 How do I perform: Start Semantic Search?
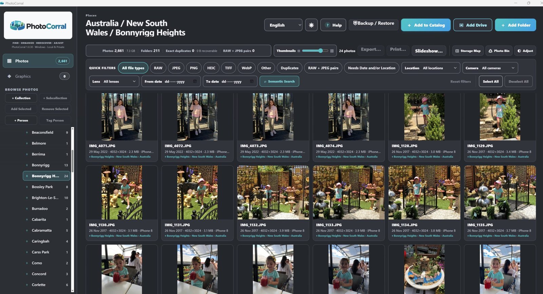(x=279, y=81)
